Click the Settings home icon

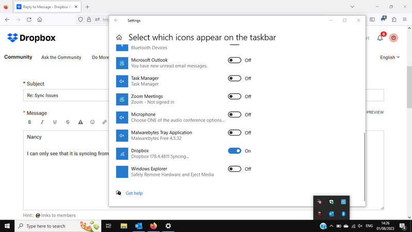coord(119,38)
